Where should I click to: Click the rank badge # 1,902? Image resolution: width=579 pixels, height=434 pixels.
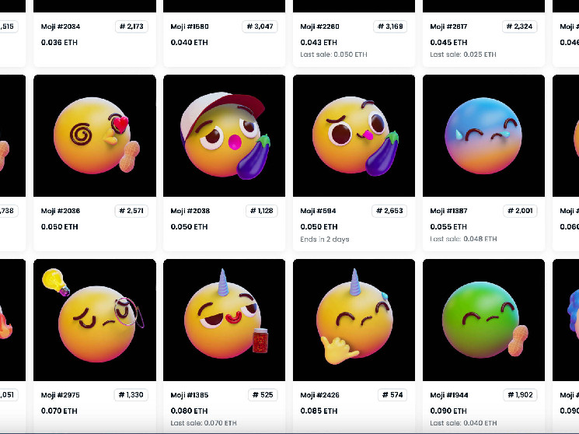tap(520, 395)
